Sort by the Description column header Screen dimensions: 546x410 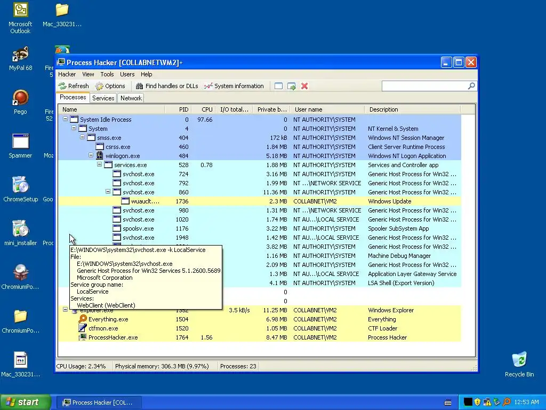click(x=412, y=109)
